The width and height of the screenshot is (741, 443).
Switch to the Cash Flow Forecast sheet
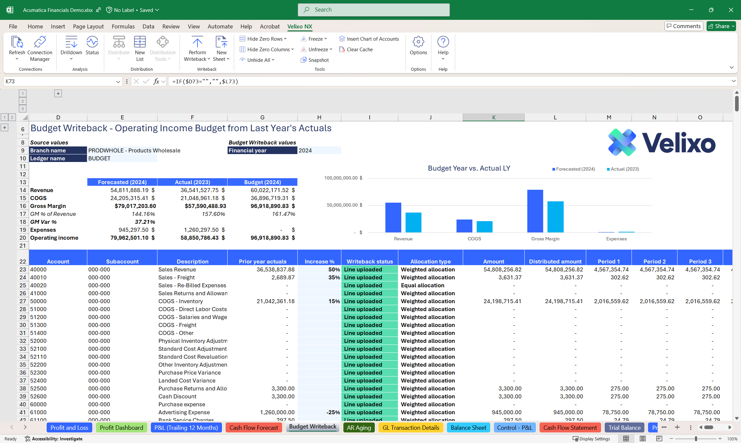pyautogui.click(x=254, y=427)
